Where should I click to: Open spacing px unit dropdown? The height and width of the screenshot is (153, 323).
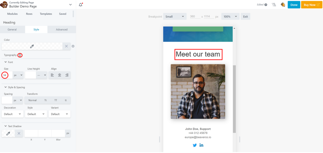coord(18,100)
